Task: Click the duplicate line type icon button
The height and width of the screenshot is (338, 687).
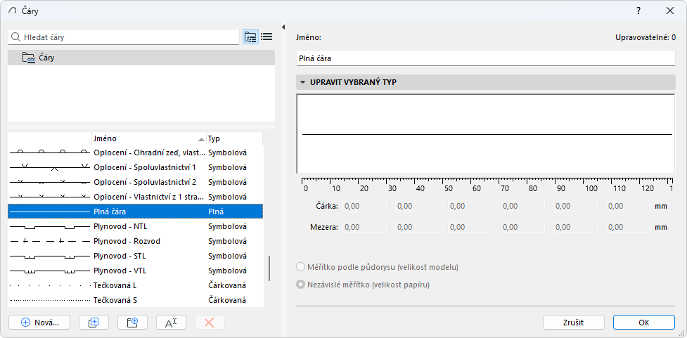Action: tap(94, 323)
